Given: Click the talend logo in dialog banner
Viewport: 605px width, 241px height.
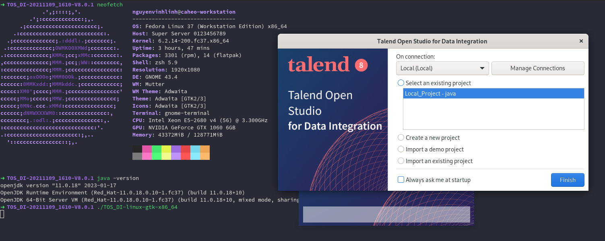Looking at the screenshot, I should coord(318,65).
